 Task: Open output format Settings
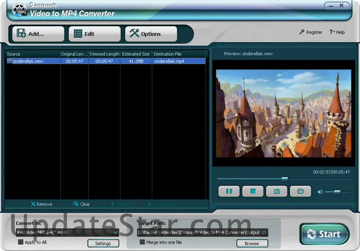tap(103, 243)
